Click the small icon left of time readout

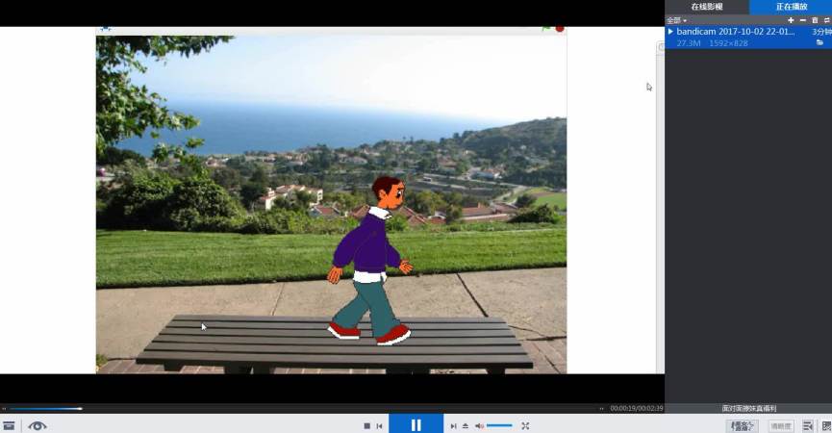point(602,409)
